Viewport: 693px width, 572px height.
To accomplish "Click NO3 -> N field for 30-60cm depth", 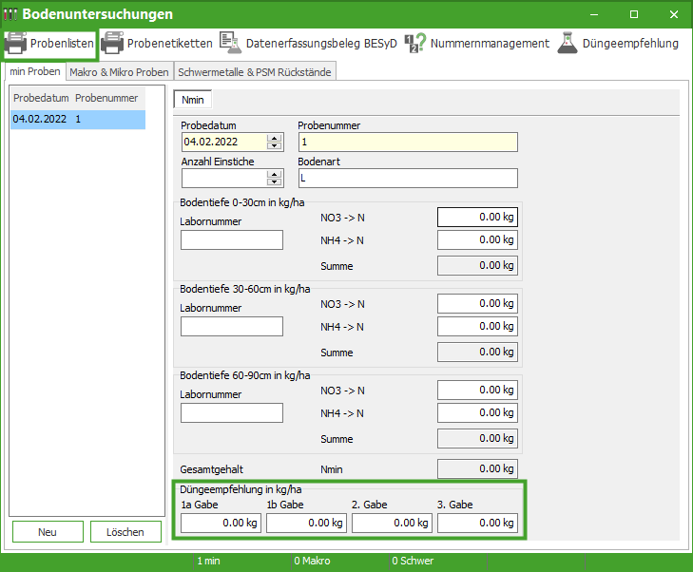I will click(477, 304).
